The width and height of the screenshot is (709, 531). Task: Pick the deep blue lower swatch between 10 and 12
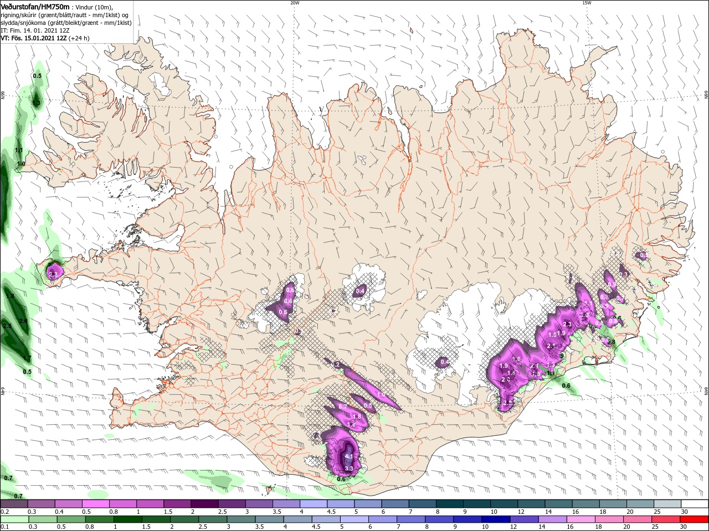click(495, 519)
